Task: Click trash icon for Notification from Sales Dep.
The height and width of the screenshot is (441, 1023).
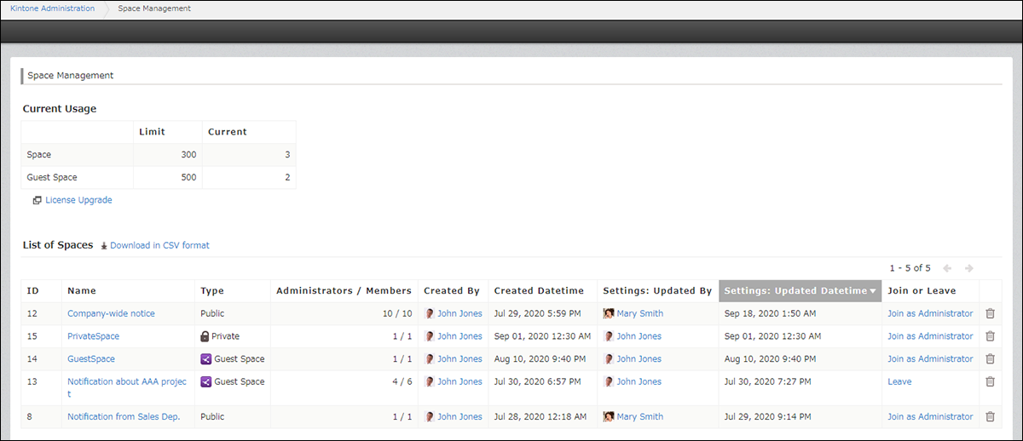Action: (990, 417)
